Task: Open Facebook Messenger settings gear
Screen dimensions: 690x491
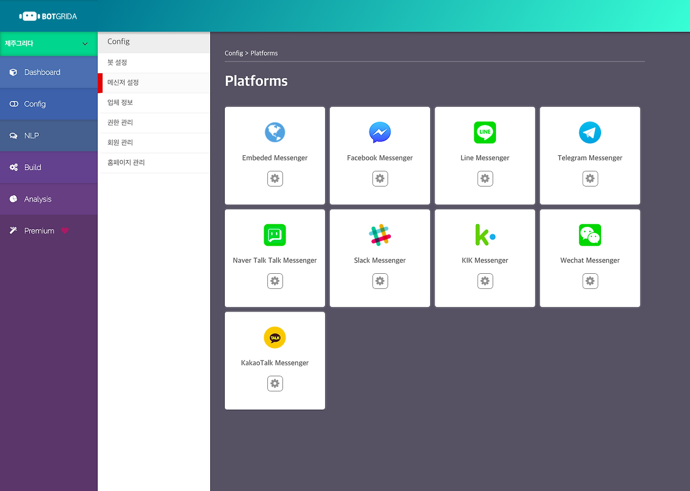Action: click(379, 178)
